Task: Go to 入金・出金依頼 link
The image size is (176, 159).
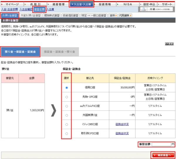Action: [x=10, y=9]
